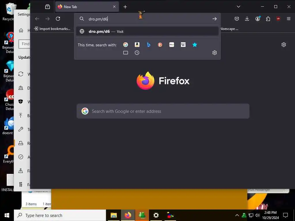Open the network tray icon

tap(251, 215)
